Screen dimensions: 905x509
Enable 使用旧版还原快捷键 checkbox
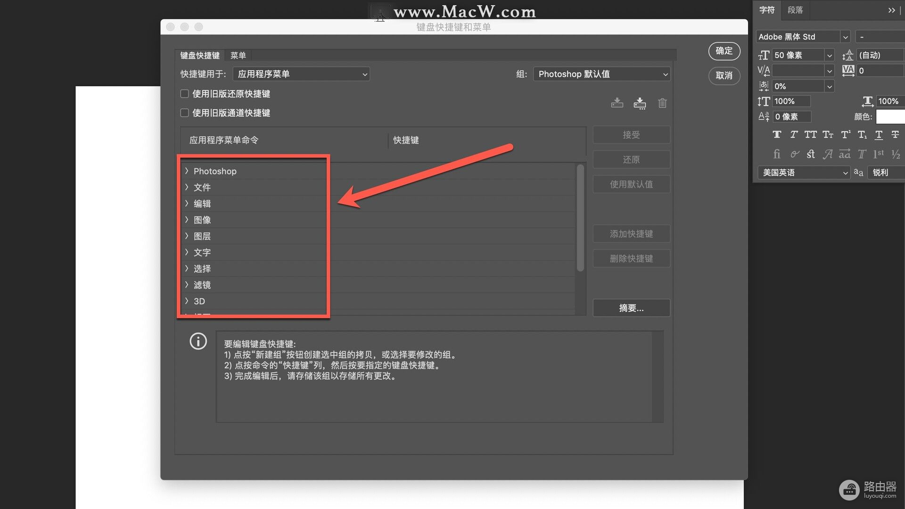[x=184, y=94]
